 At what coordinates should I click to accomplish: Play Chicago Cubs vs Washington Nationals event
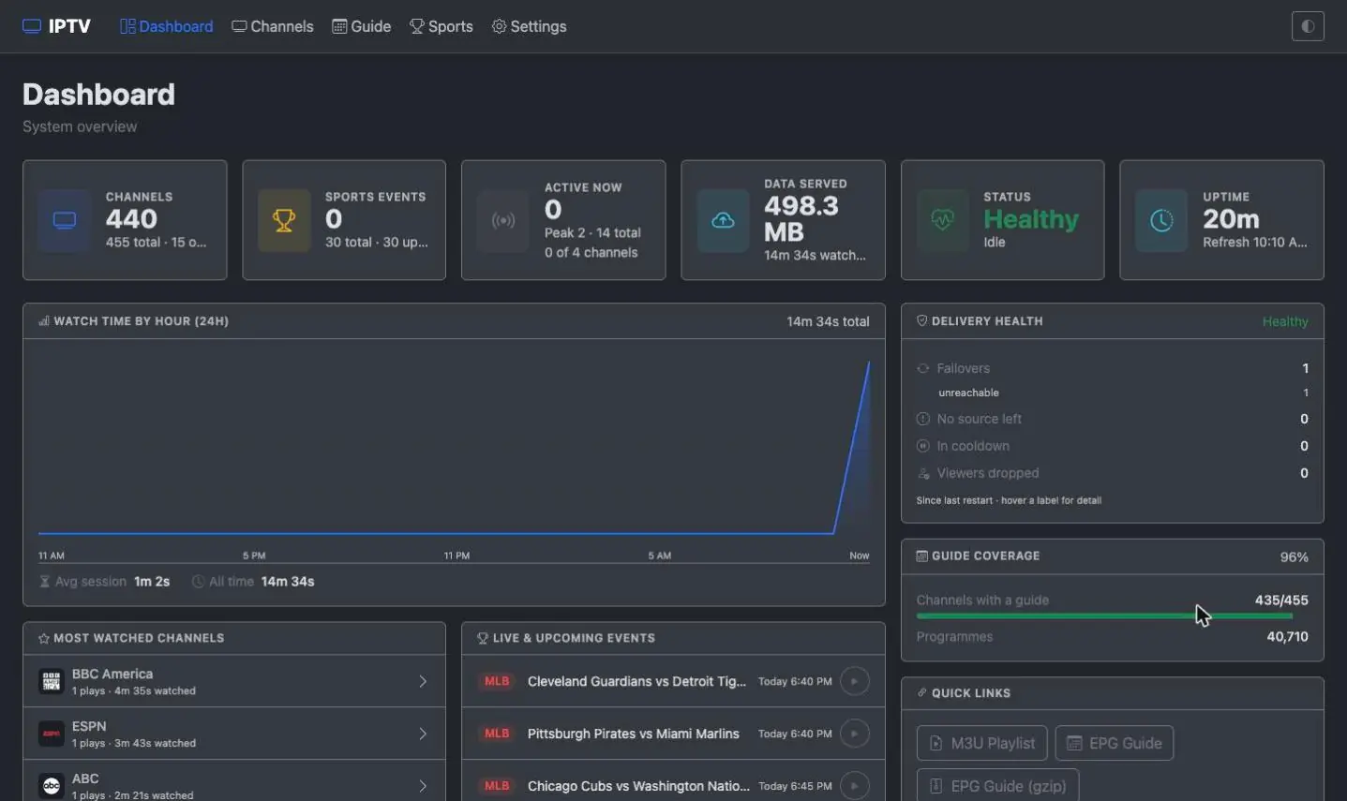tap(854, 786)
